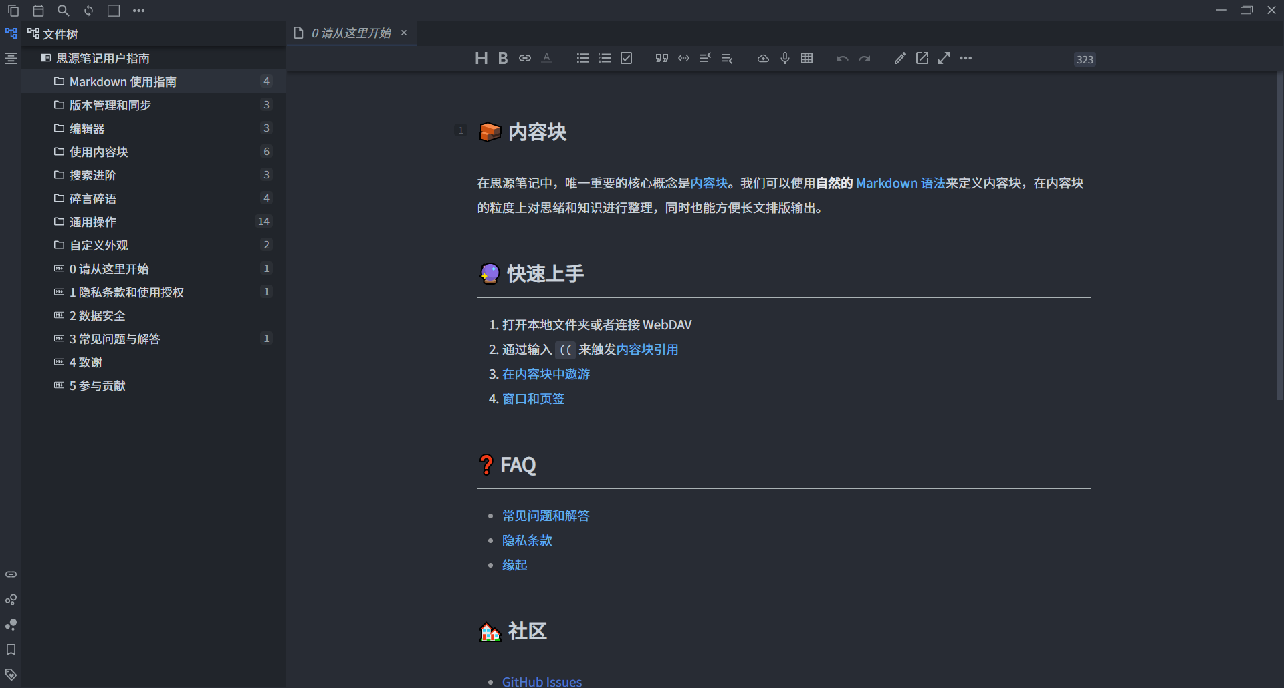The width and height of the screenshot is (1284, 688).
Task: Follow the 内容块引用 link
Action: (647, 349)
